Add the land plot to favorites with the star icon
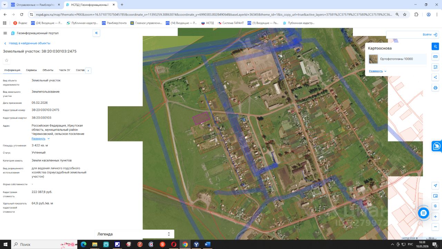The width and height of the screenshot is (442, 249). pos(7,61)
